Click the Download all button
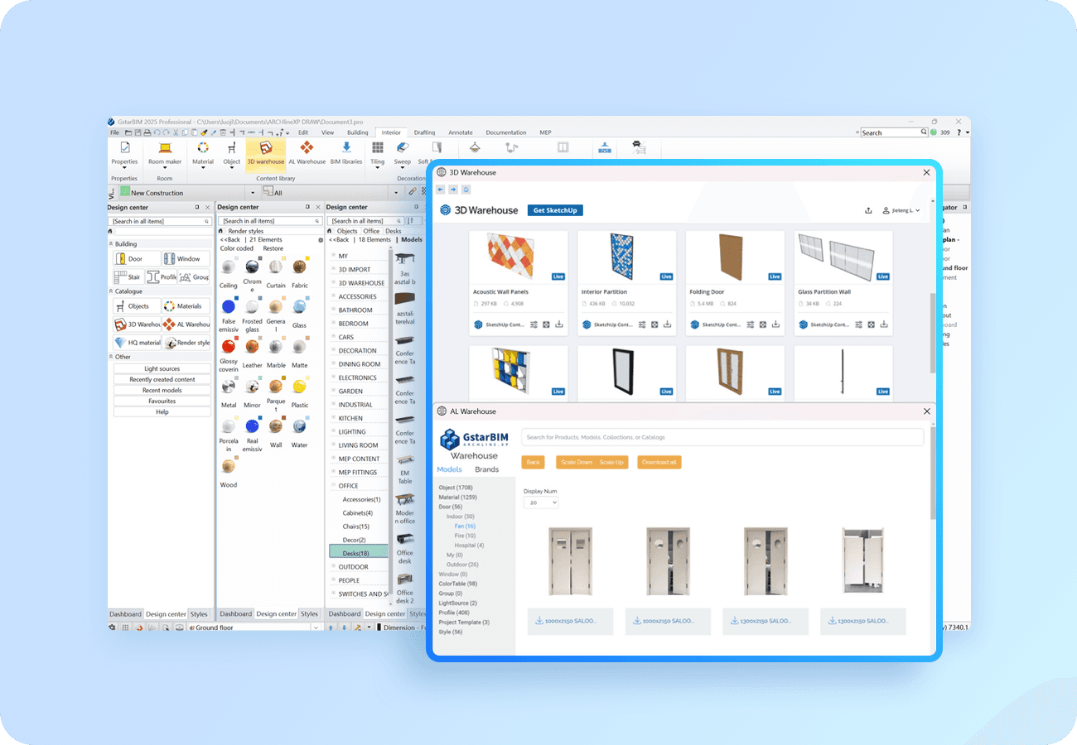The width and height of the screenshot is (1077, 745). (659, 462)
